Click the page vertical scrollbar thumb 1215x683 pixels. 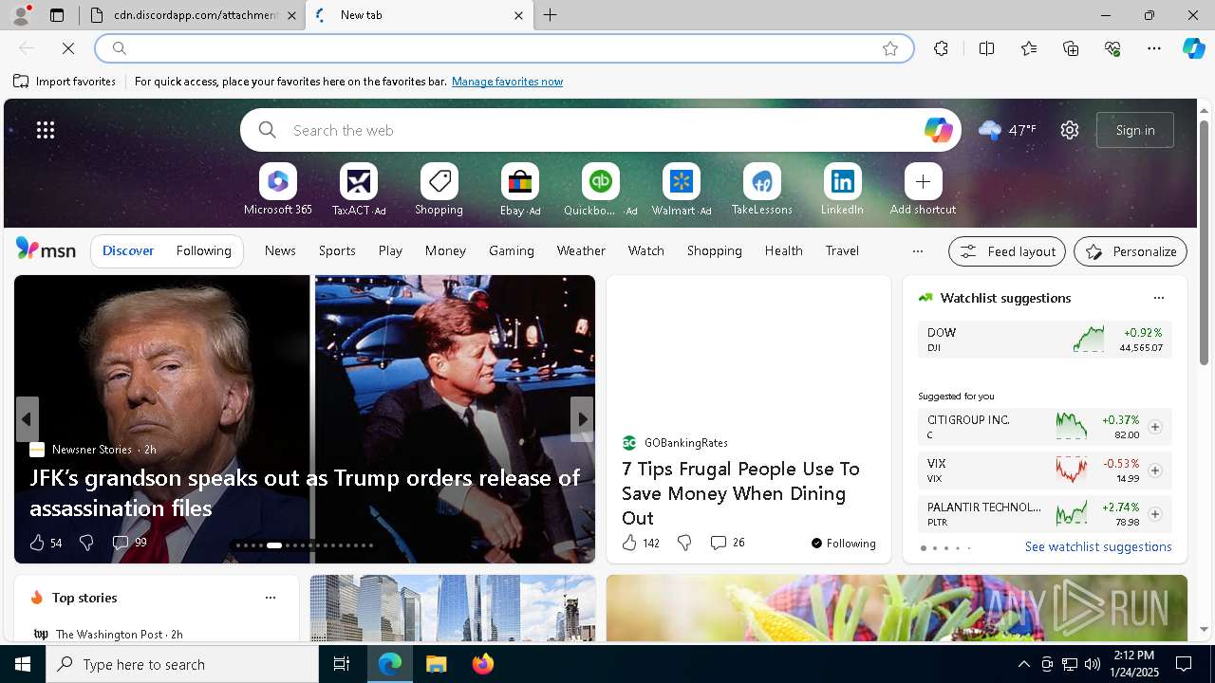1204,243
